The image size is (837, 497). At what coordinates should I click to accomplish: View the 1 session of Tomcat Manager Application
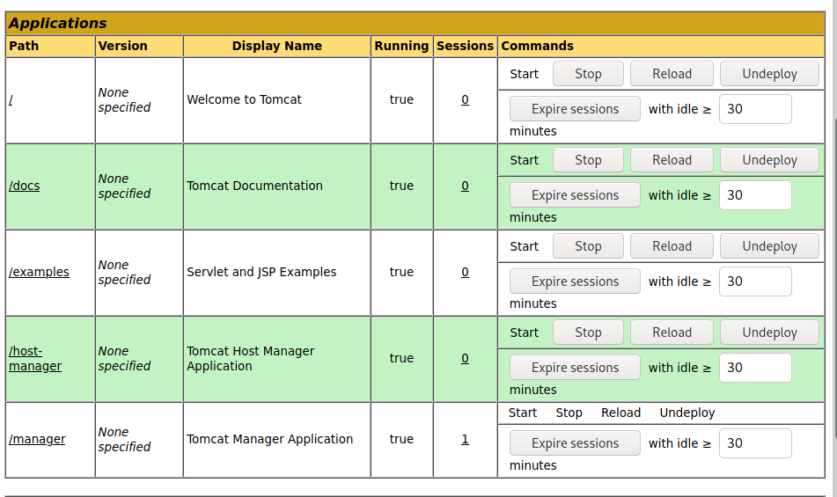click(x=465, y=439)
